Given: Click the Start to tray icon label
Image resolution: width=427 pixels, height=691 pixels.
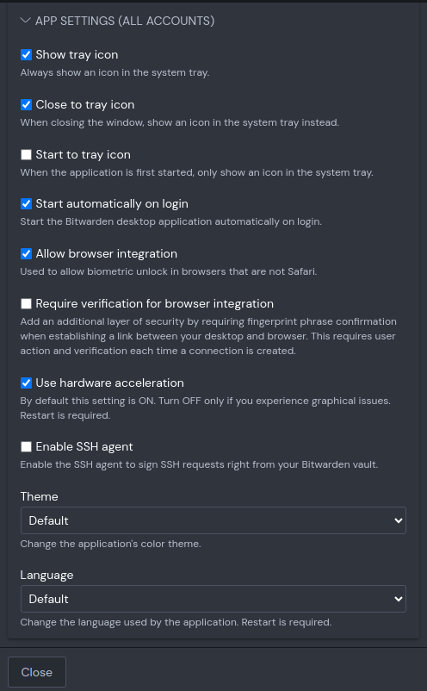Looking at the screenshot, I should coord(83,155).
